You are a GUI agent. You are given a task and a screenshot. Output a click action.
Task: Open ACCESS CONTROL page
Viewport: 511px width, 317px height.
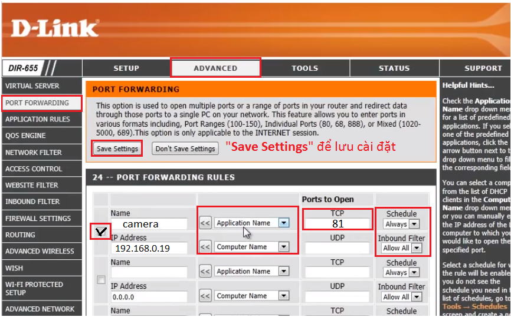tap(42, 169)
